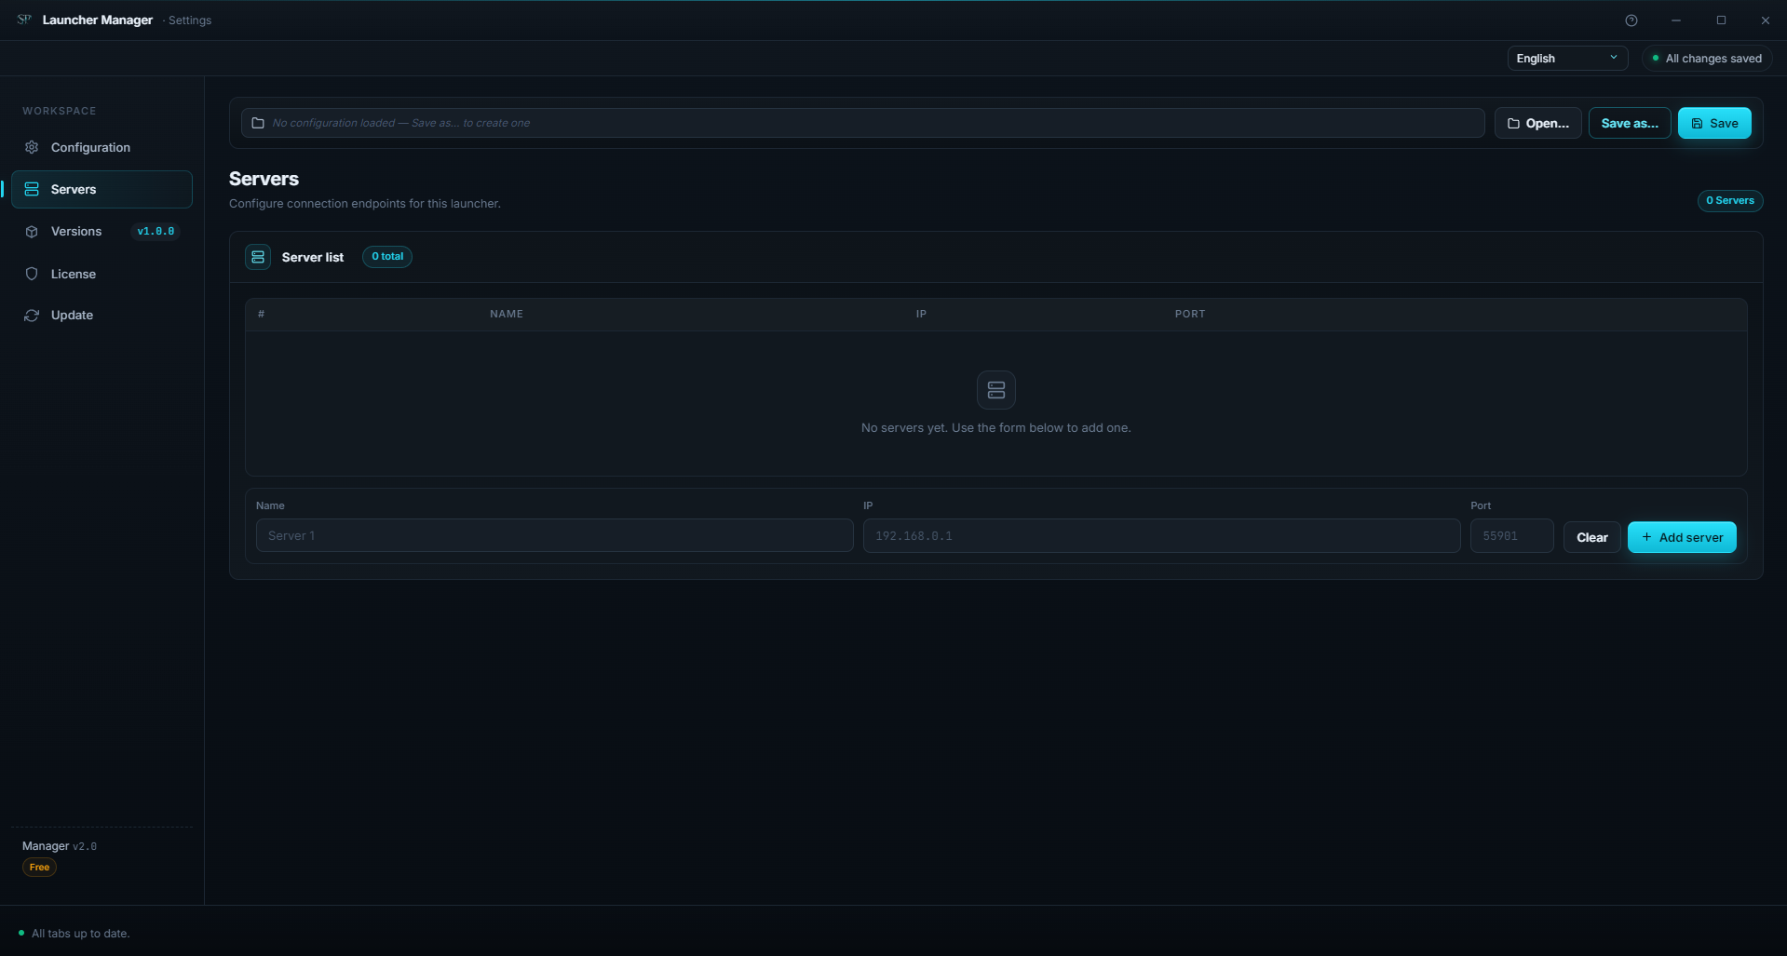The image size is (1787, 956).
Task: Click the Versions cube icon
Action: 32,232
